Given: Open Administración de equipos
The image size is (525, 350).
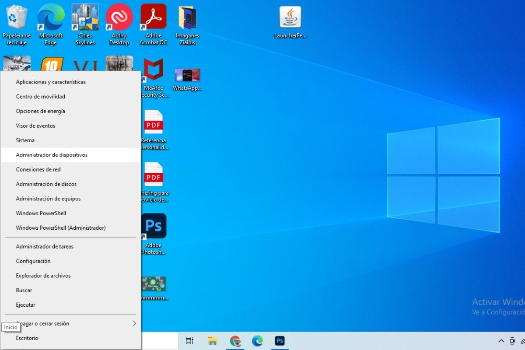Looking at the screenshot, I should click(x=71, y=199).
